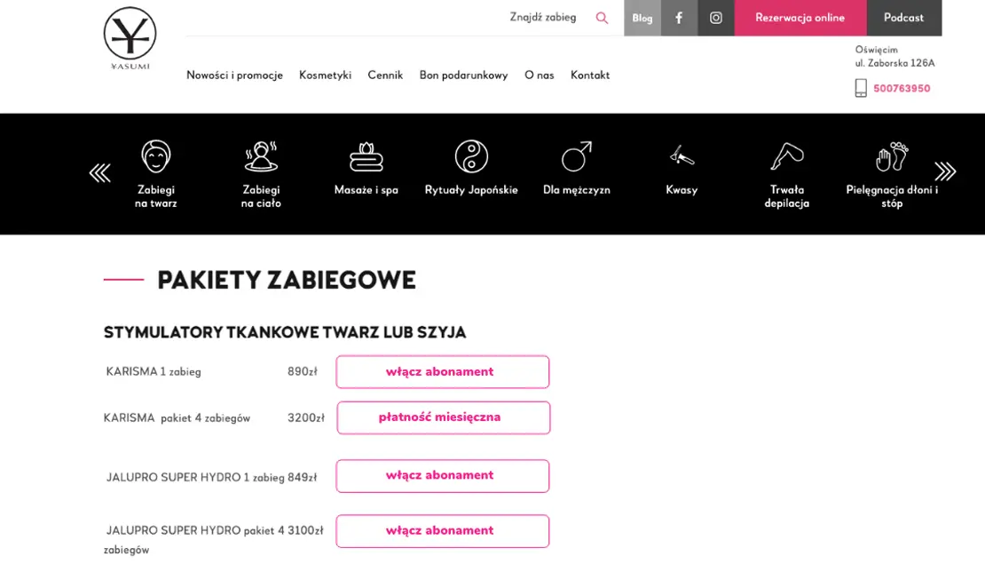Viewport: 985px width, 588px height.
Task: Open the Cennik menu item
Action: (385, 75)
